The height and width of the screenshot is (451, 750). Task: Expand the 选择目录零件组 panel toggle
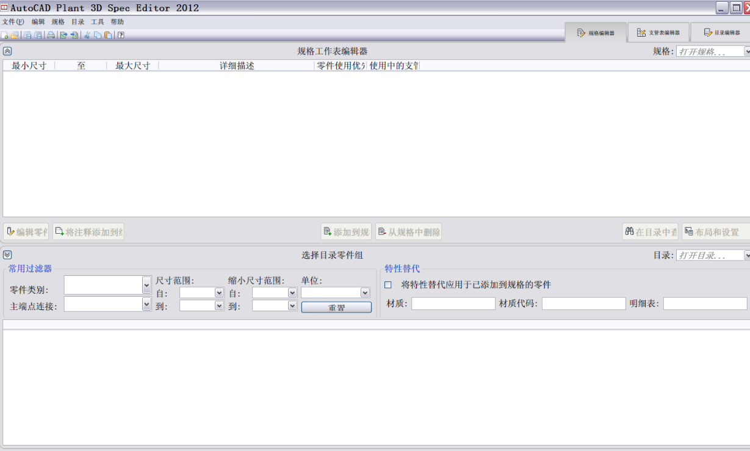[x=7, y=255]
